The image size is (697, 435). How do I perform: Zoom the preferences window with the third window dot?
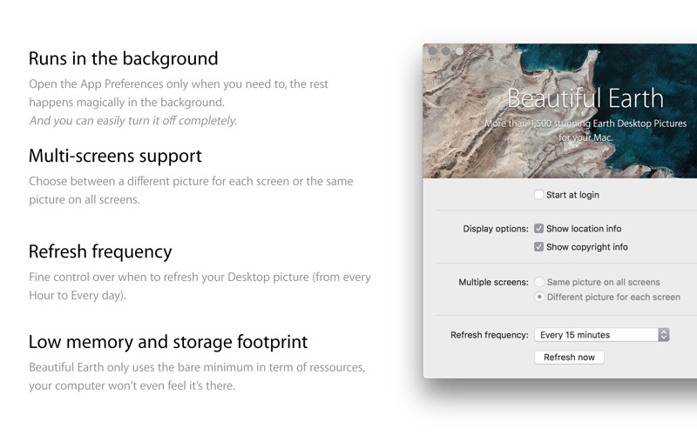(x=459, y=51)
